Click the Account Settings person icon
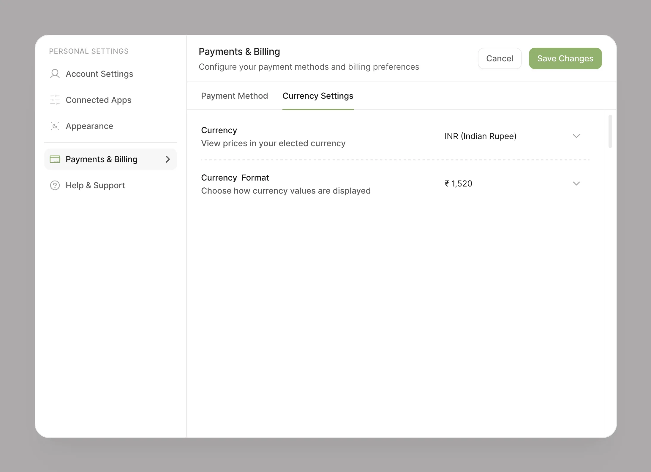The image size is (651, 472). [55, 74]
